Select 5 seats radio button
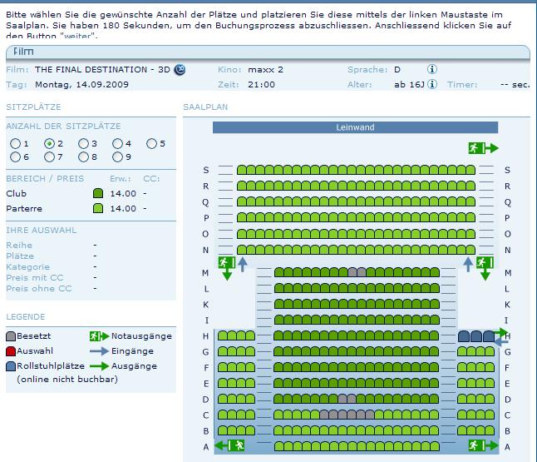Viewport: 537px width, 462px height. [x=151, y=144]
